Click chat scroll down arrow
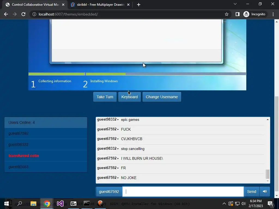Screen dimensions: 279x209 (x=268, y=181)
